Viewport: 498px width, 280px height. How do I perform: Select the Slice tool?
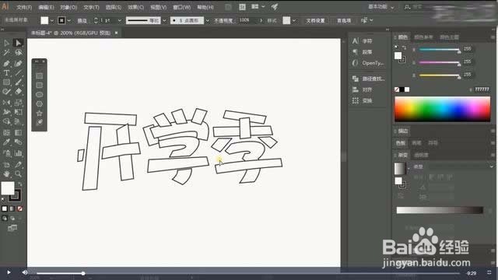click(x=19, y=164)
